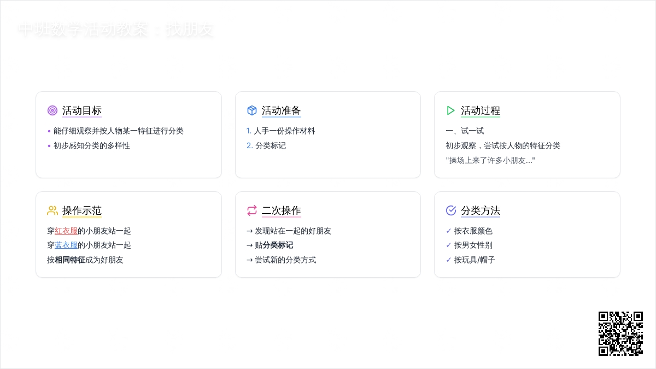Viewport: 656px width, 369px height.
Task: Click line 发现站在一起的好朋友
Action: tap(289, 231)
